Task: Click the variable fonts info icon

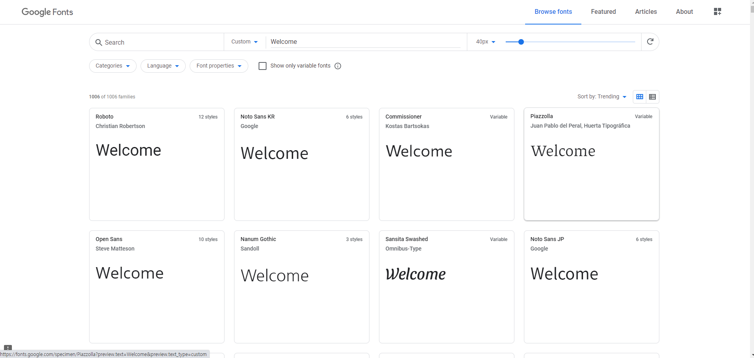Action: (338, 66)
